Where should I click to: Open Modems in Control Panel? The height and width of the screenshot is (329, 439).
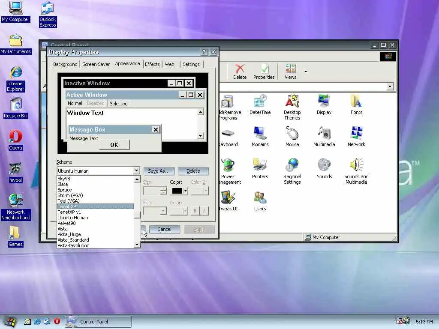tap(260, 137)
